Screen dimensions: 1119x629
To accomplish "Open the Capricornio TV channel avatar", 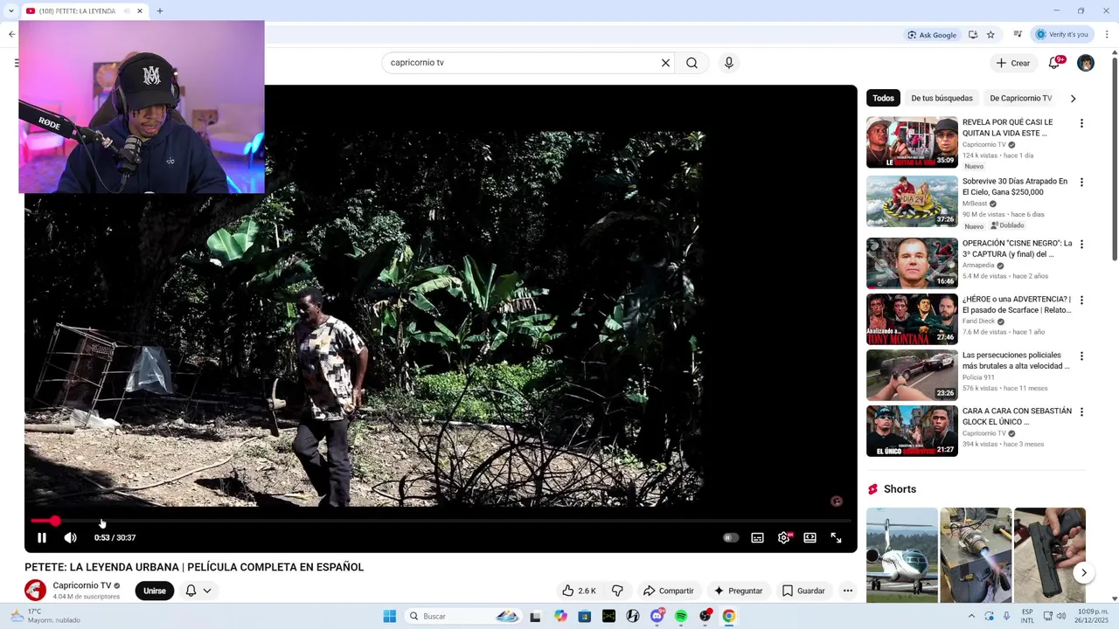I will click(x=35, y=591).
